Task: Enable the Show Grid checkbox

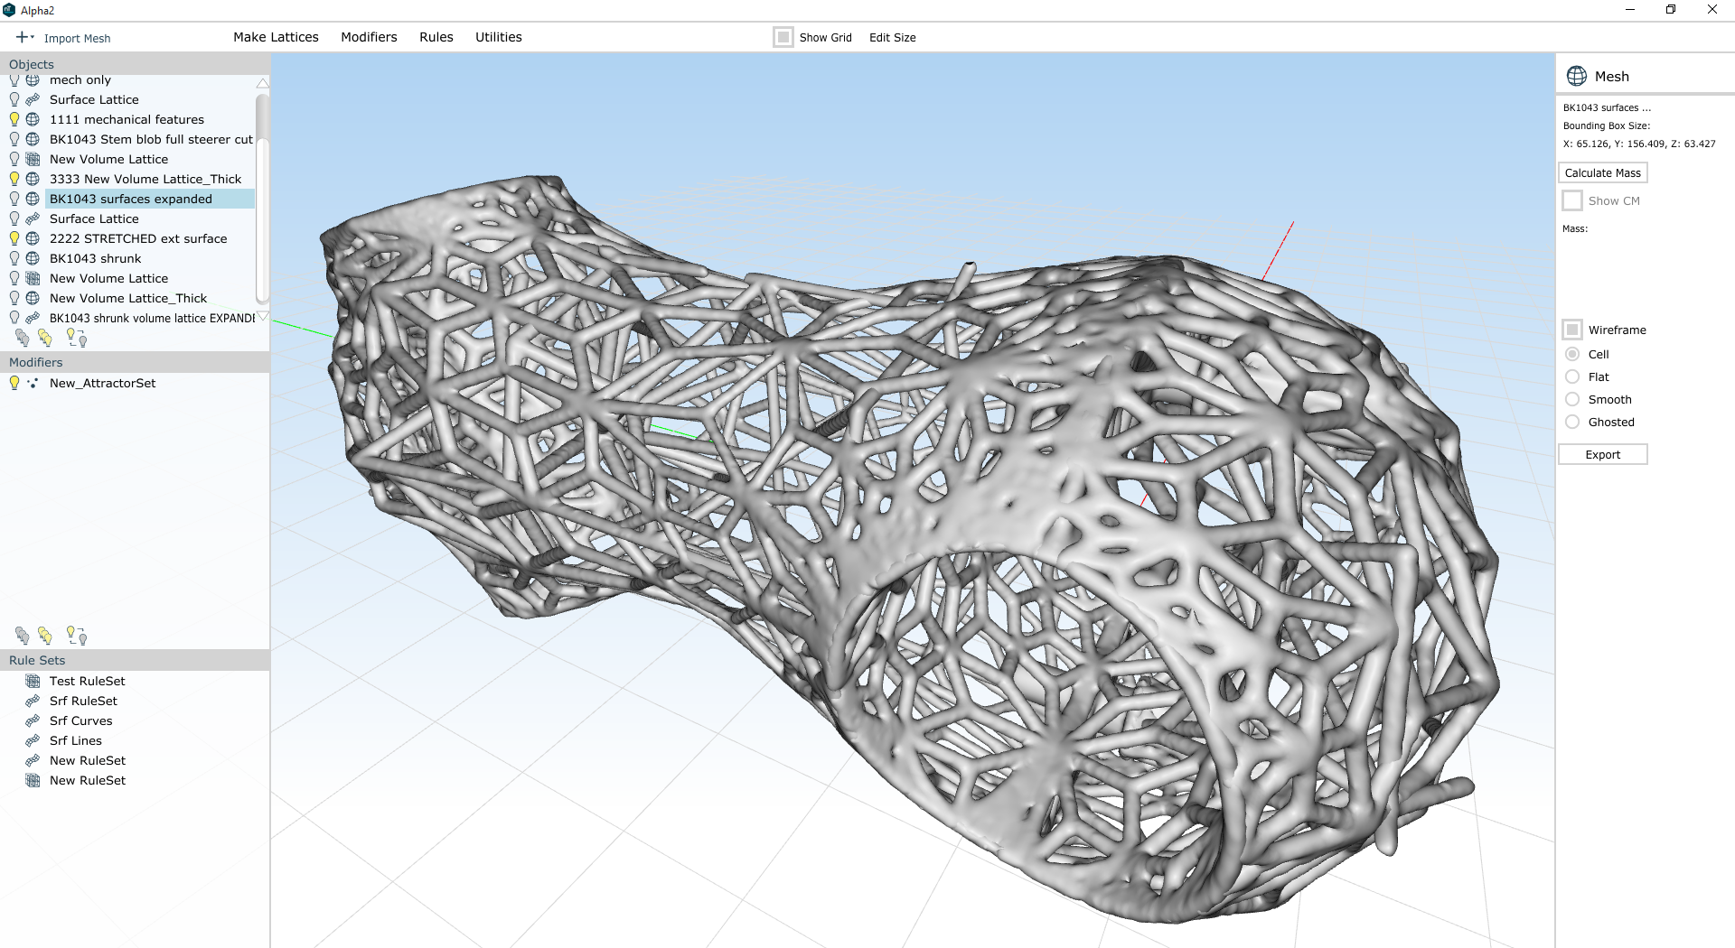Action: (783, 37)
